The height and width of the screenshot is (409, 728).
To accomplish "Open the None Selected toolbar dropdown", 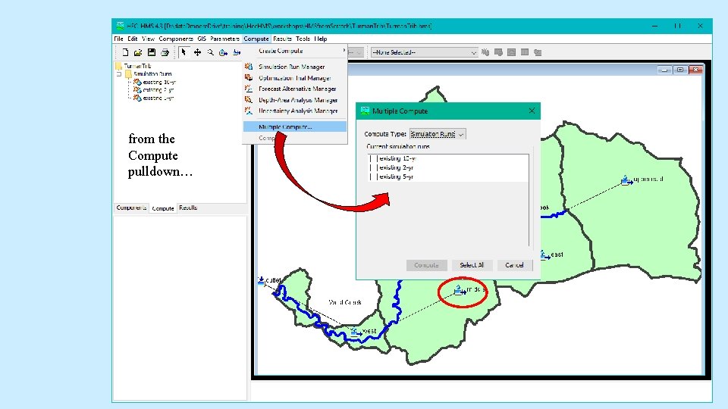I will coord(425,52).
